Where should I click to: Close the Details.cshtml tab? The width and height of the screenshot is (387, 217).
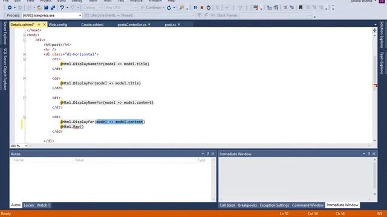[x=44, y=25]
